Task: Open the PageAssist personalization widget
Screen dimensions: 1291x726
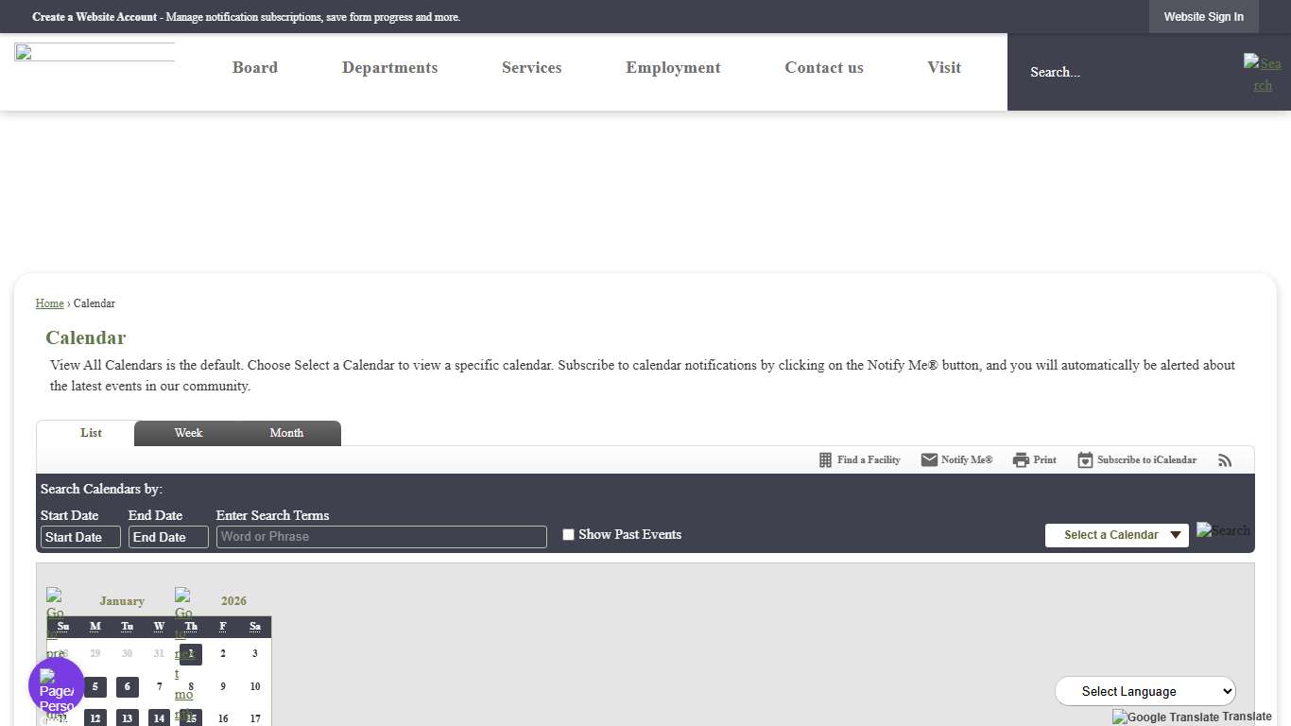Action: [56, 686]
